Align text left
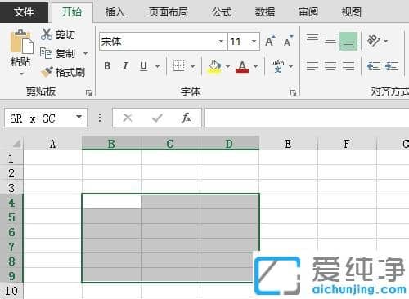 (312, 66)
